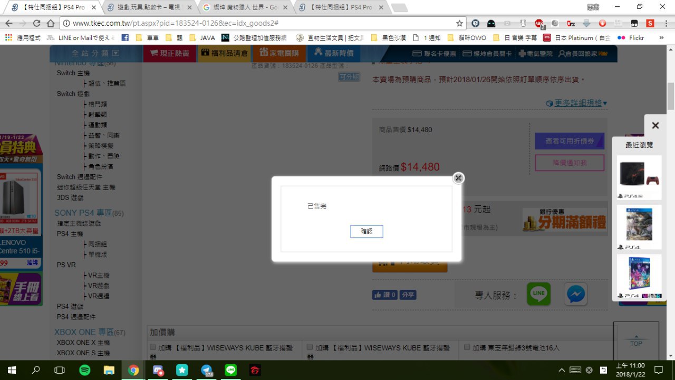
Task: Open Facebook Messenger customer service icon
Action: [576, 294]
